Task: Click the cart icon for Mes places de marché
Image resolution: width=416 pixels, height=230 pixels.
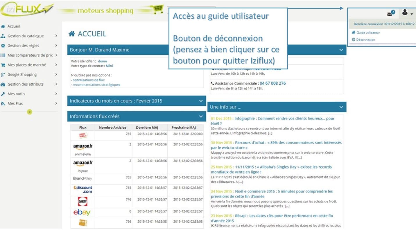Action: point(3,65)
